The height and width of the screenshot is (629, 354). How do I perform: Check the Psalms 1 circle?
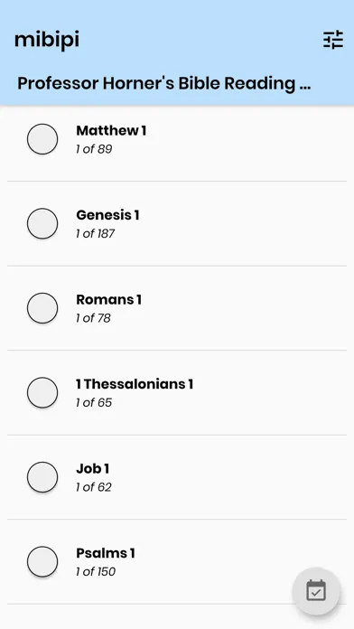[x=42, y=561]
